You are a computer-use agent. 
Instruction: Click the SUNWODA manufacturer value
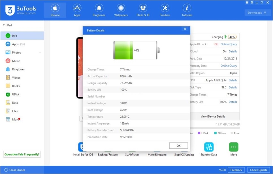click(x=127, y=130)
